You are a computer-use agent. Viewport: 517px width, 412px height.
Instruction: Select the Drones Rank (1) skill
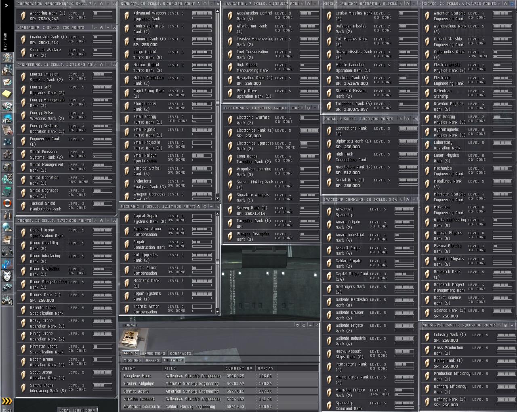click(x=66, y=297)
